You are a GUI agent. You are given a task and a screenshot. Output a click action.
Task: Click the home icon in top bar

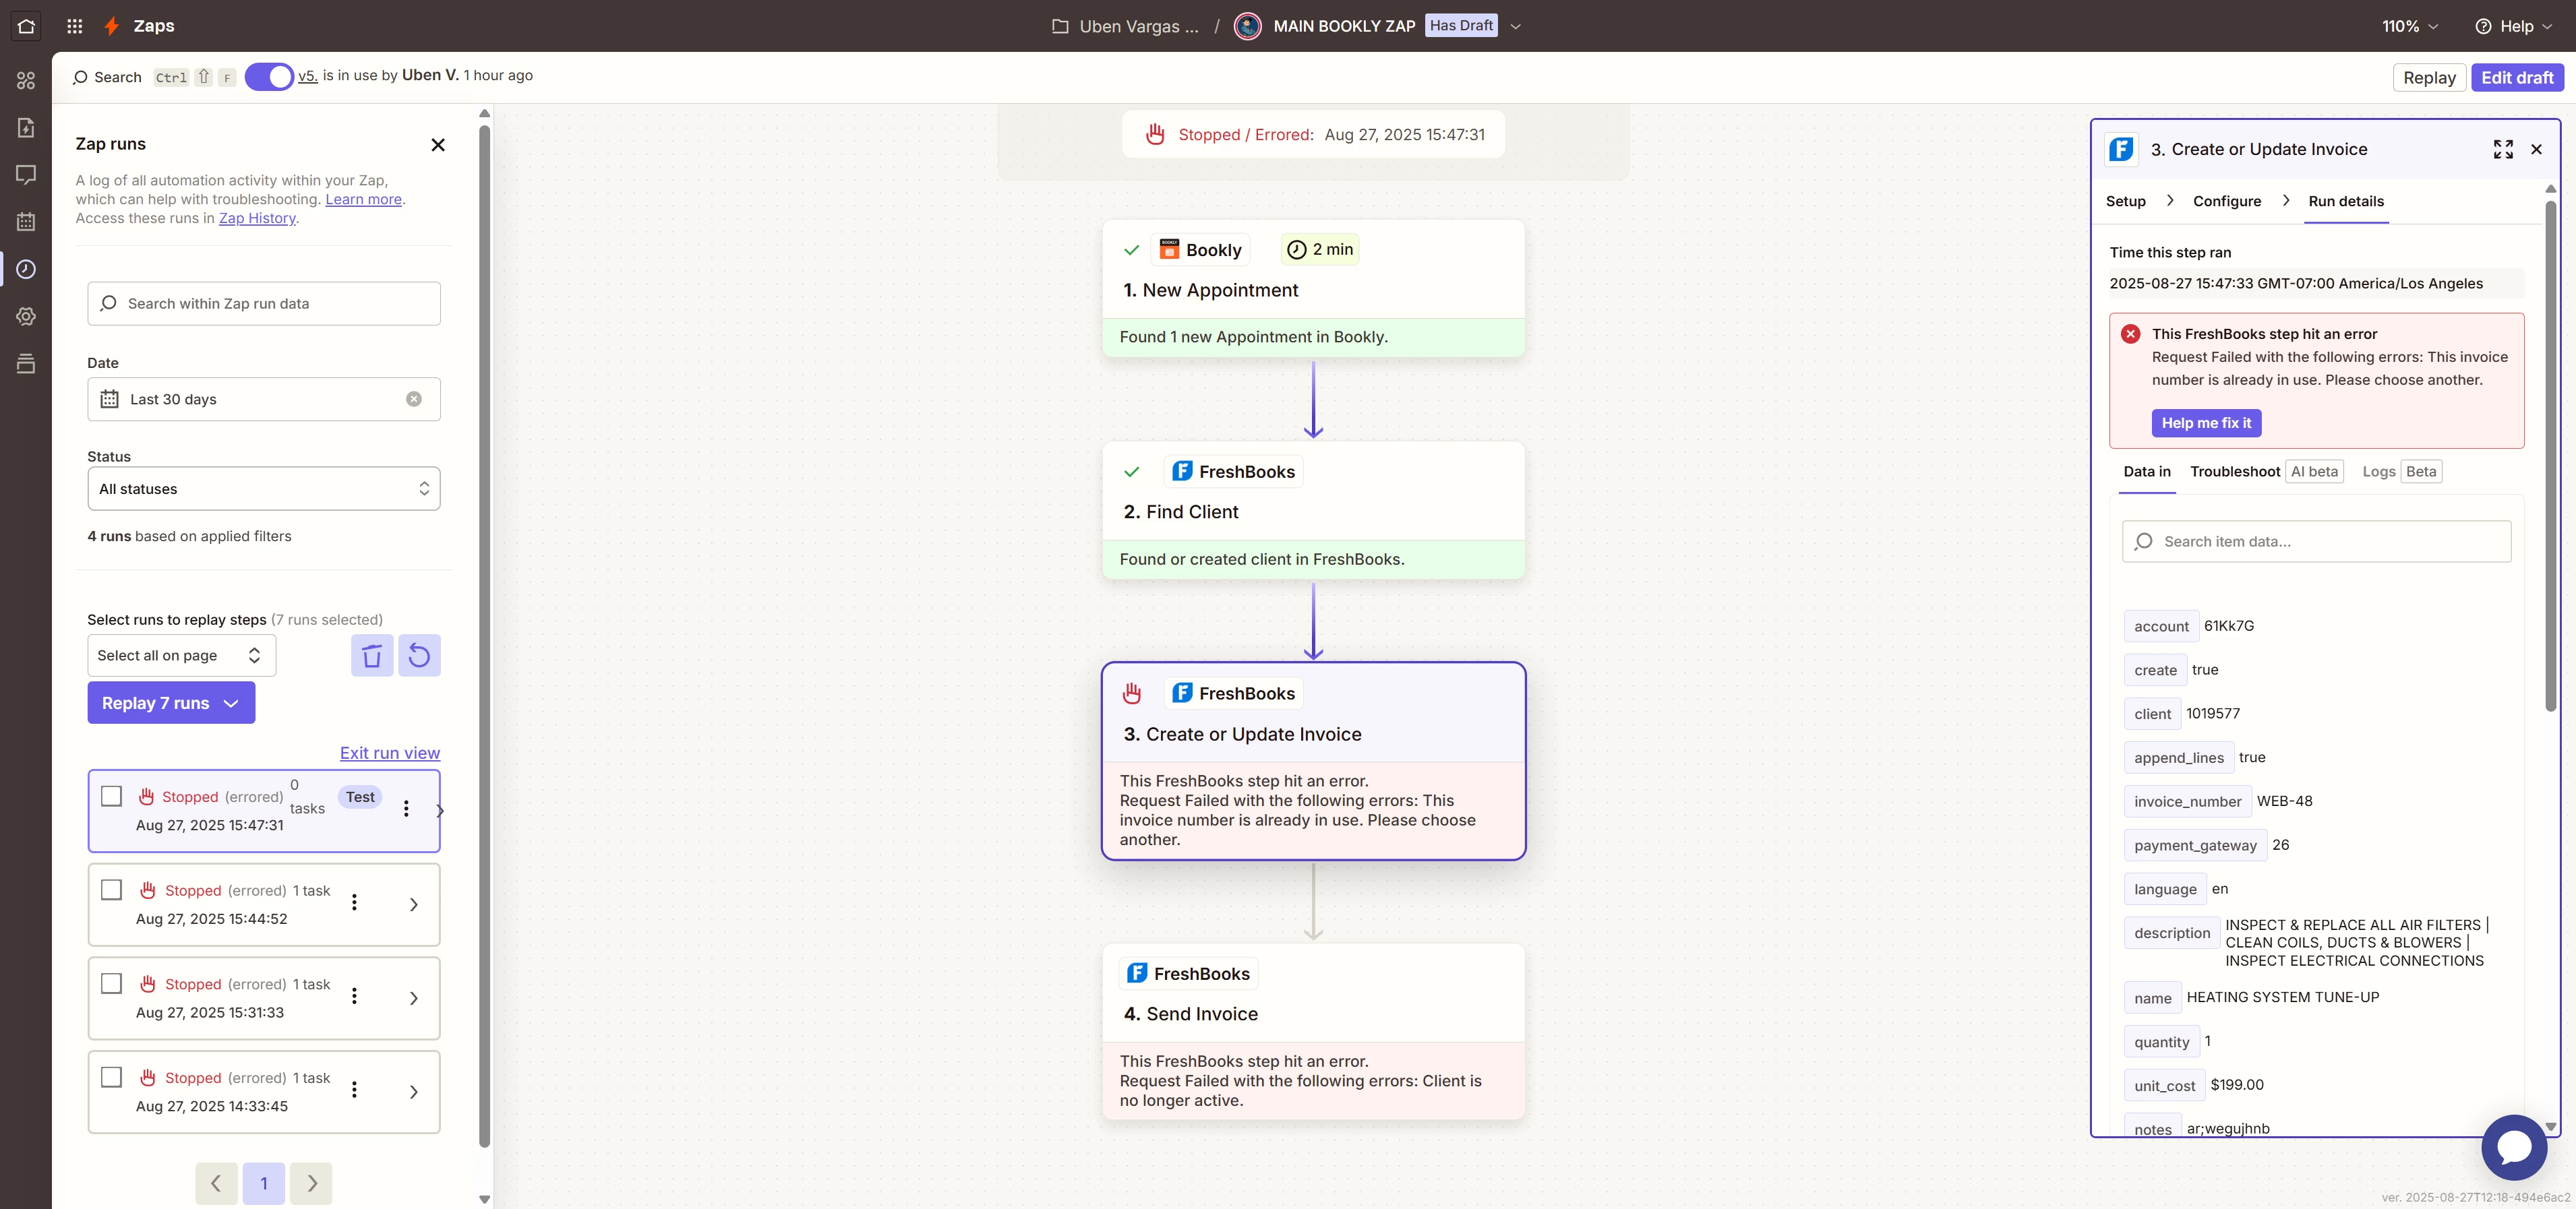point(26,26)
